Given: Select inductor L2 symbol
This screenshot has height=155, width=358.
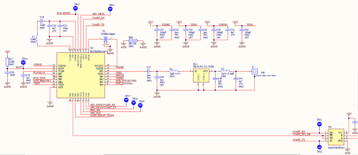Looking at the screenshot, I should [174, 71].
